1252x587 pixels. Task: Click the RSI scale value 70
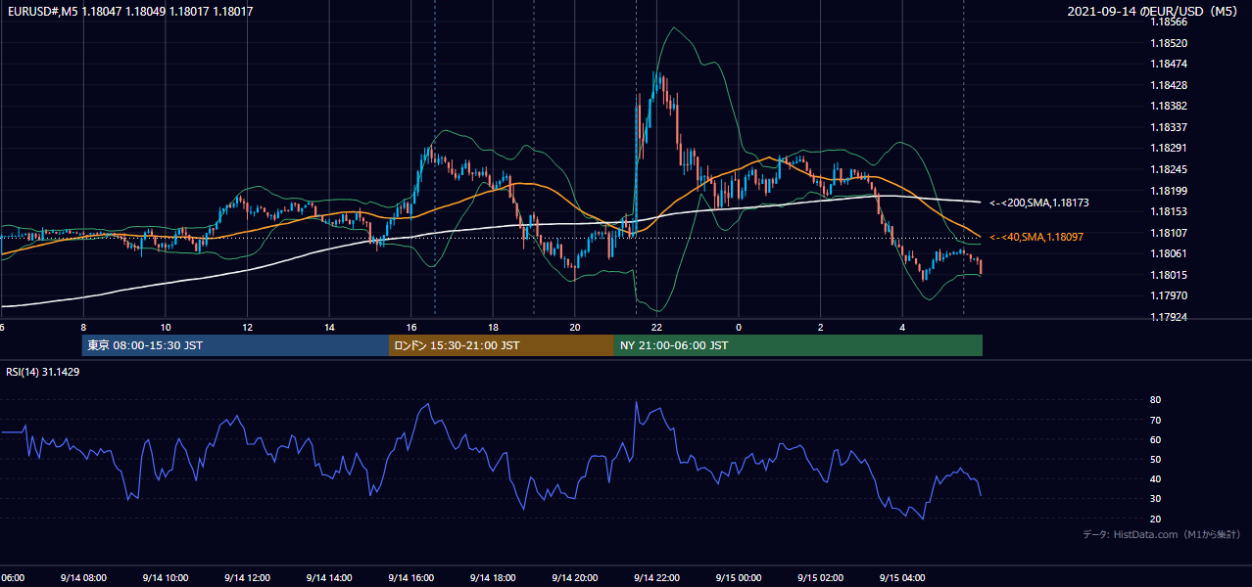pyautogui.click(x=1155, y=420)
